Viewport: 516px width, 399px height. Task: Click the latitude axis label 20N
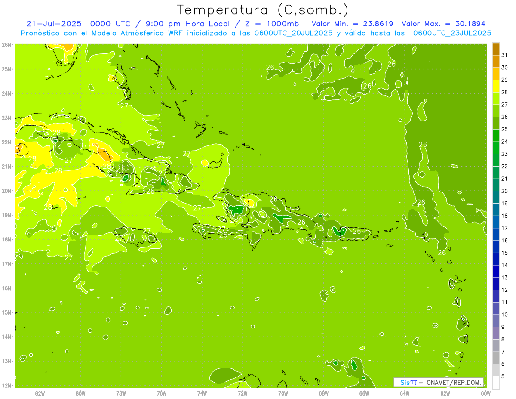pos(6,191)
